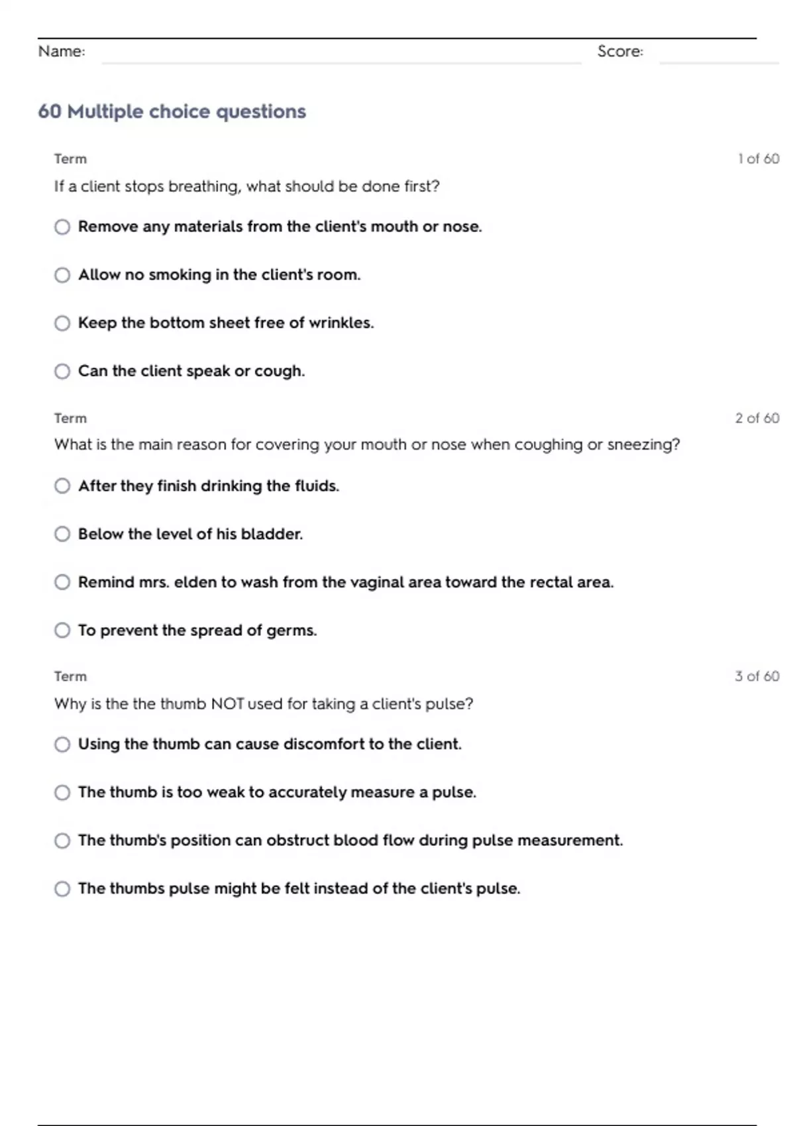
Task: Choose 'Using the thumb can cause discomfort' option
Action: [62, 744]
